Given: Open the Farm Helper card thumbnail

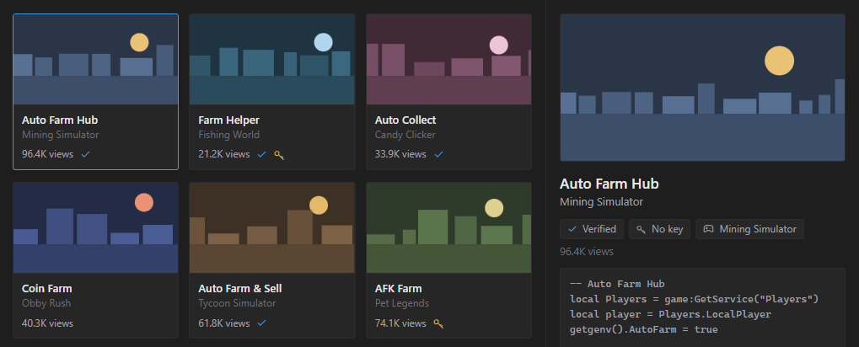Looking at the screenshot, I should pyautogui.click(x=272, y=59).
